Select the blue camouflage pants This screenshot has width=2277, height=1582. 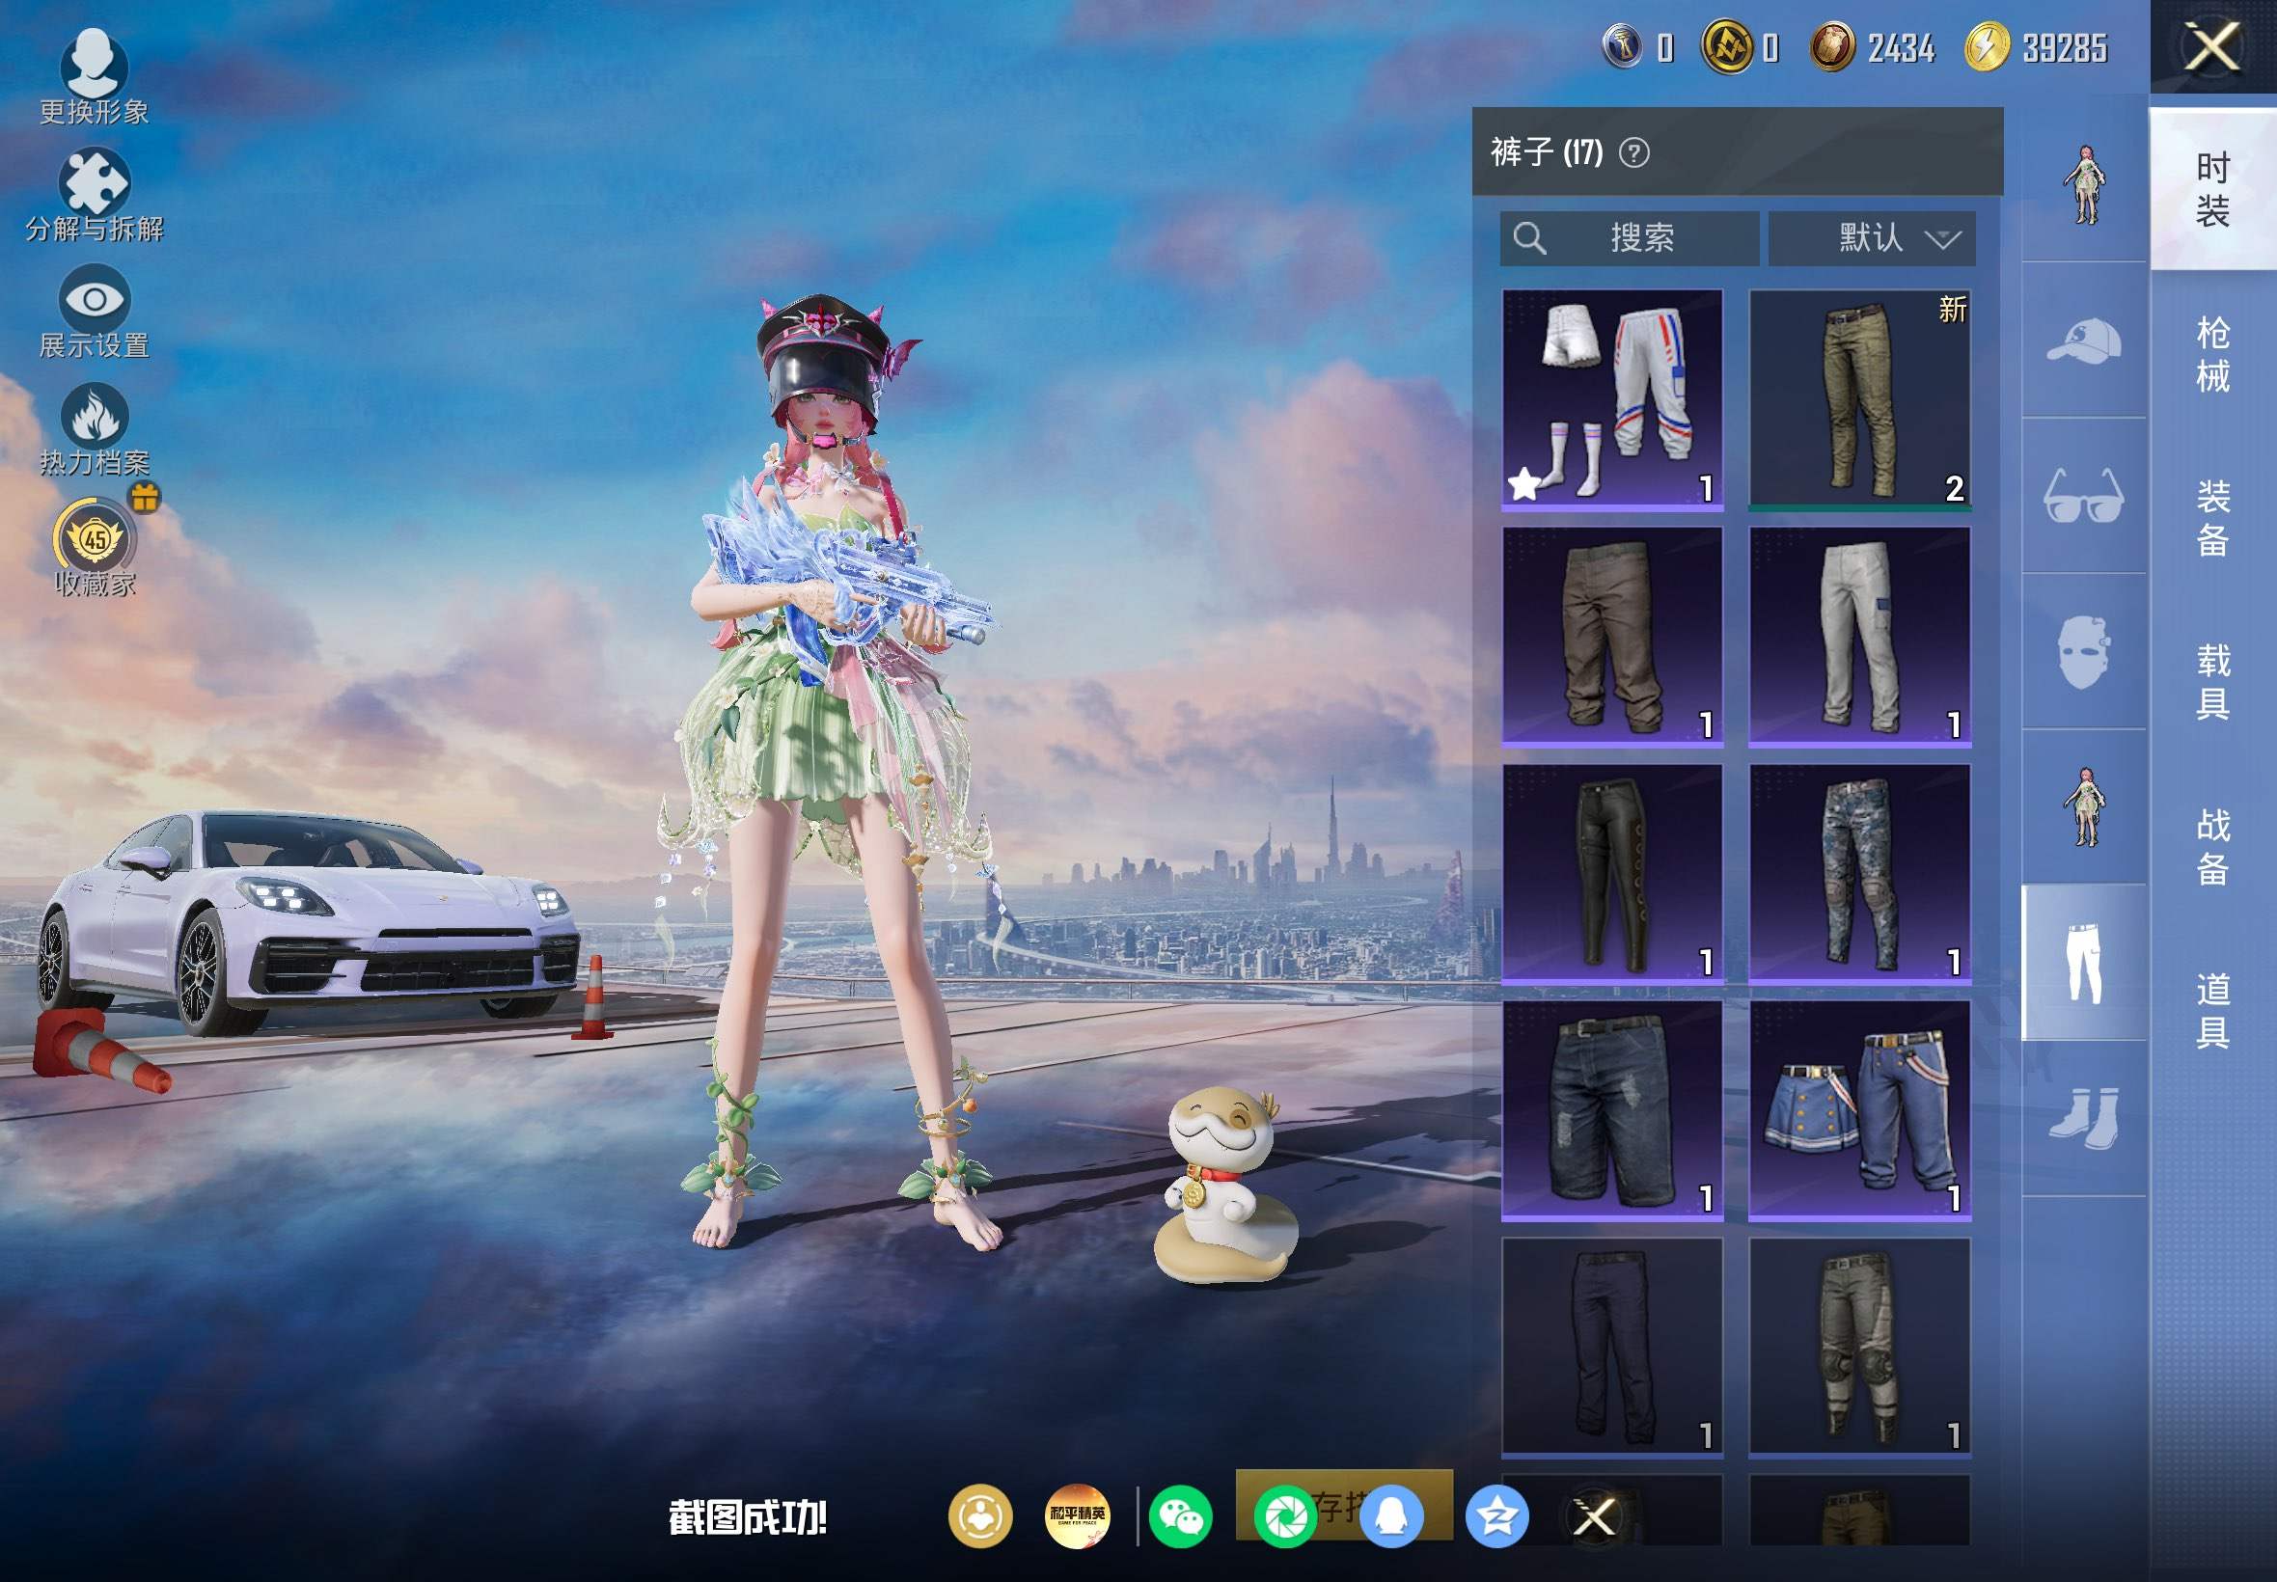coord(1859,873)
